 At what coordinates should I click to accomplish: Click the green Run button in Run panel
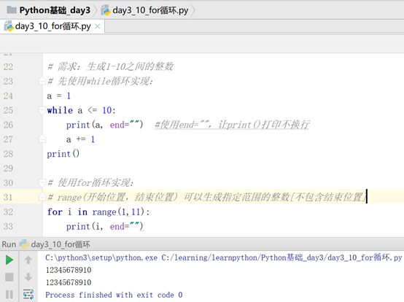[9, 260]
